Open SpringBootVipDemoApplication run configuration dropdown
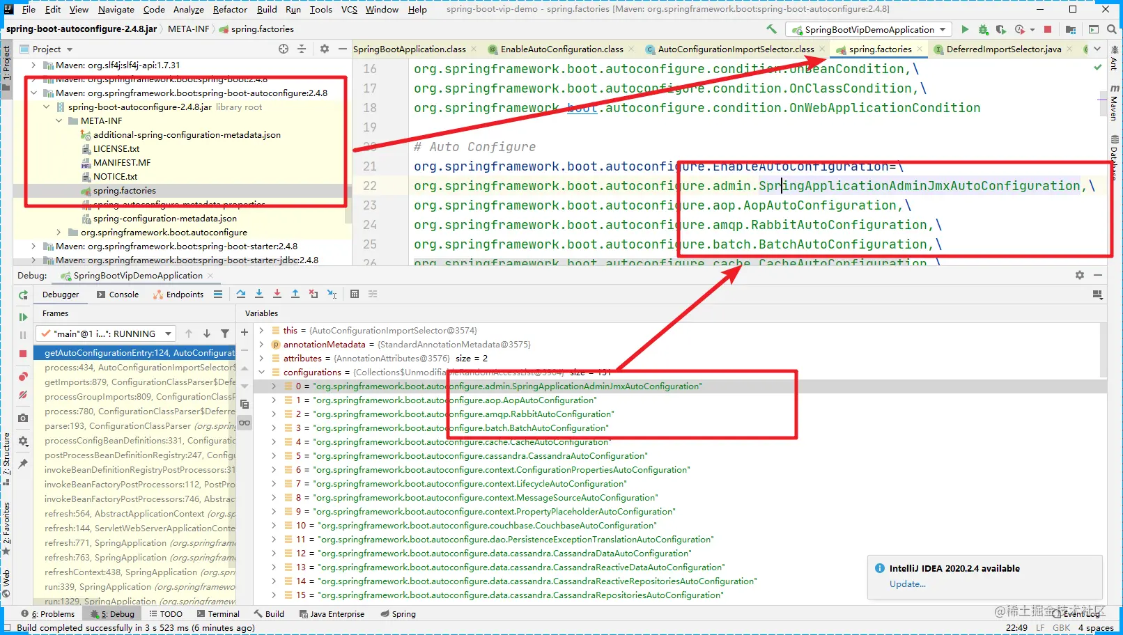Viewport: 1123px width, 635px height. [x=869, y=29]
